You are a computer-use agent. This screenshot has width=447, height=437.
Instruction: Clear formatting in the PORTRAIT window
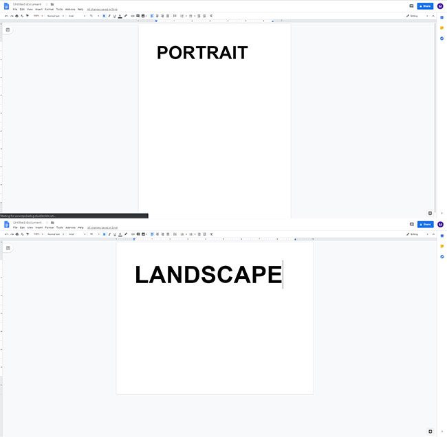211,16
